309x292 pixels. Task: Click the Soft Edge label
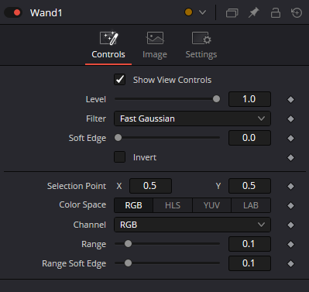click(x=88, y=138)
